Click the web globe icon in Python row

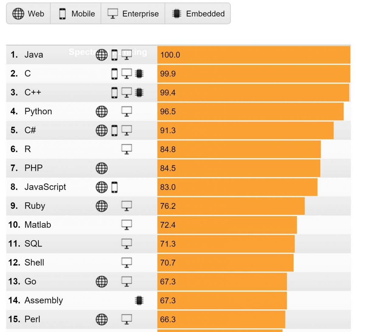coord(102,111)
